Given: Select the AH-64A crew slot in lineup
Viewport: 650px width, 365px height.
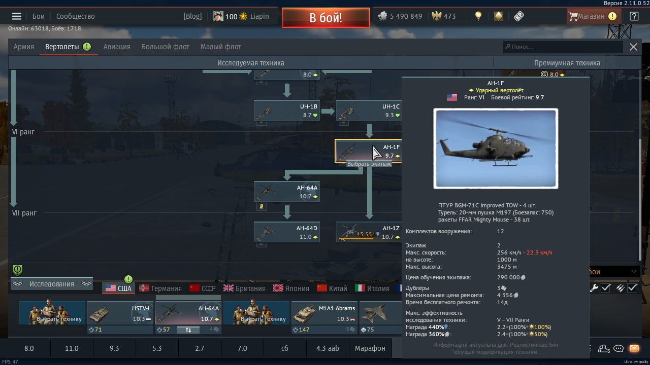Looking at the screenshot, I should [x=188, y=313].
